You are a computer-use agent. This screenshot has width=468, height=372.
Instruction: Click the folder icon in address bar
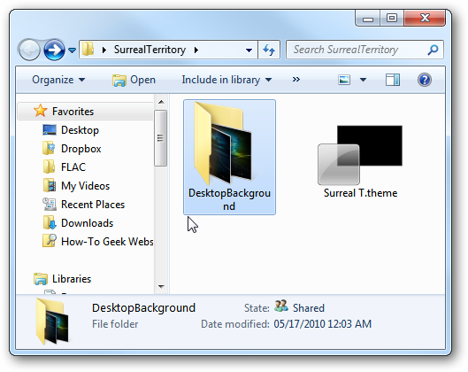(88, 50)
